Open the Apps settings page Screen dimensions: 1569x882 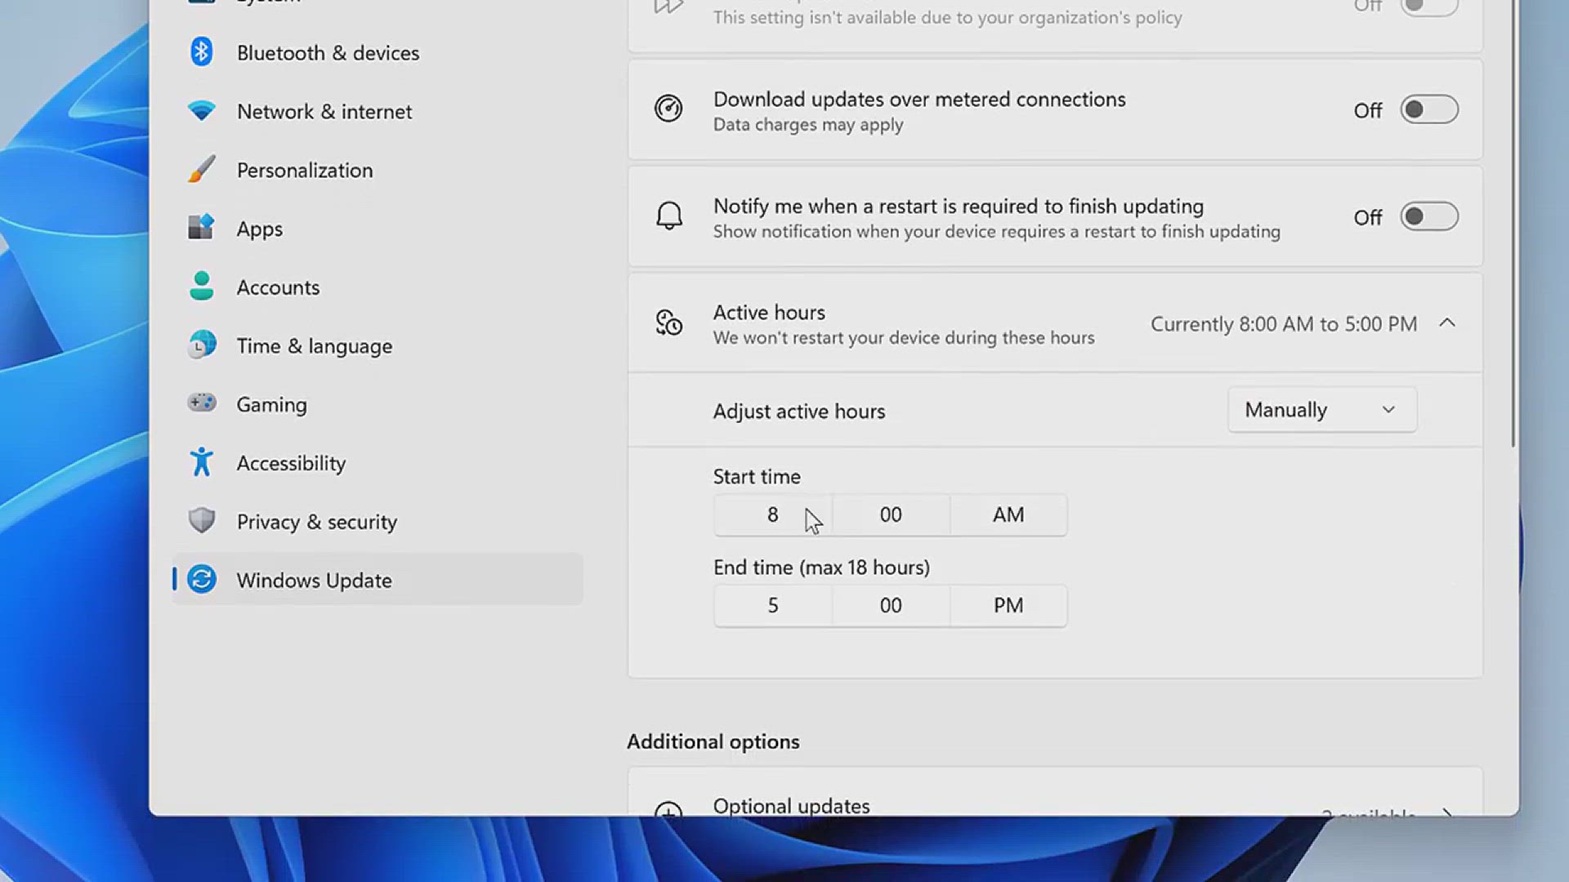click(378, 229)
